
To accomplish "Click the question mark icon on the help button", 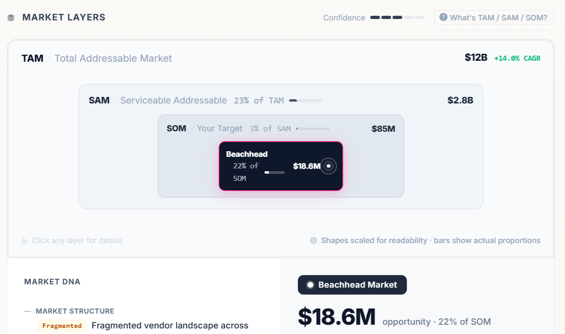I will 443,17.
